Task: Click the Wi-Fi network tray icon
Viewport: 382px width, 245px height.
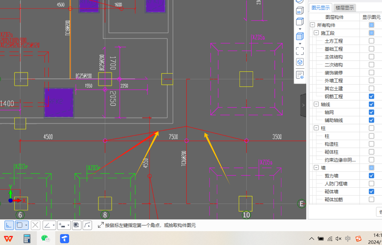Action: click(x=330, y=239)
